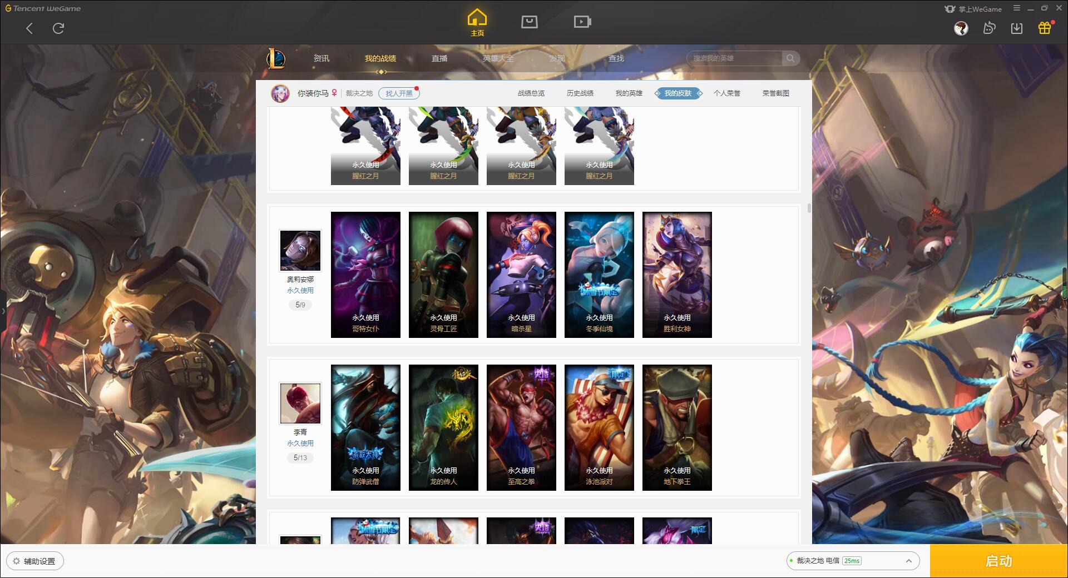Image resolution: width=1068 pixels, height=578 pixels.
Task: Open 辅助设置 assist settings
Action: (35, 561)
